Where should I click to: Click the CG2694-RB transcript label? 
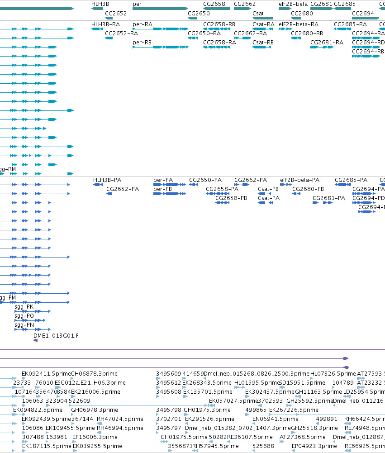tap(368, 52)
